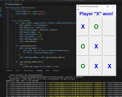Image resolution: width=122 pixels, height=97 pixels.
Task: Click 'def _setup_board(self):' code line
Action: [26, 46]
